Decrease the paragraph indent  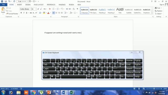(67, 9)
